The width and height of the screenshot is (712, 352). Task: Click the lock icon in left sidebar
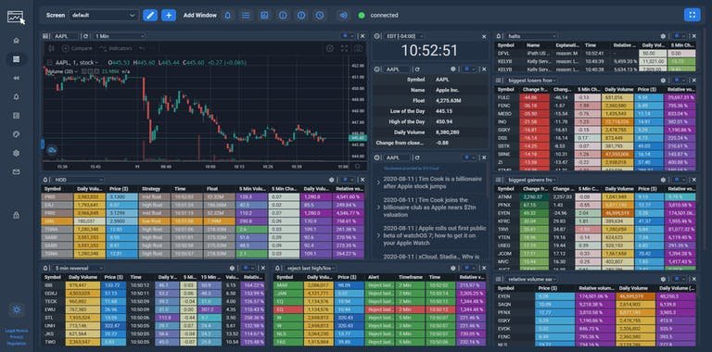[17, 216]
